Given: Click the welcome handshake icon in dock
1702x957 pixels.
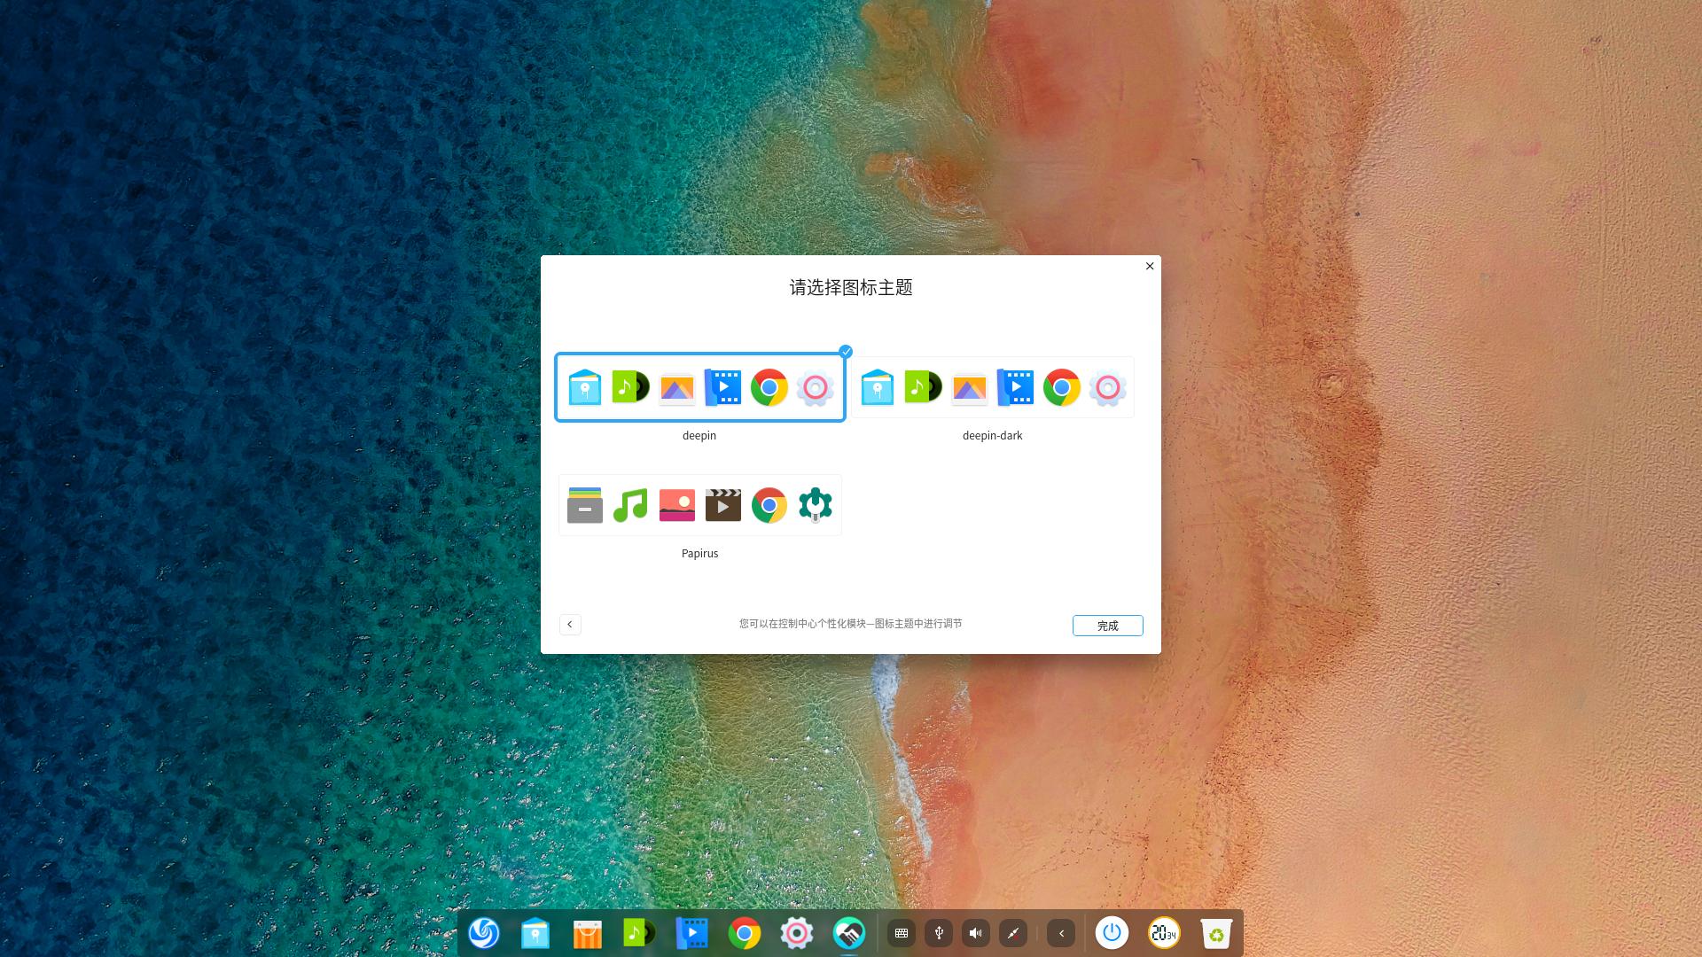Looking at the screenshot, I should click(x=848, y=933).
